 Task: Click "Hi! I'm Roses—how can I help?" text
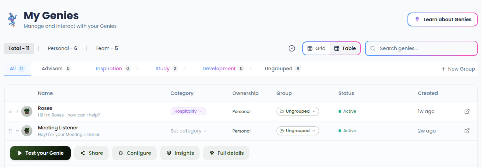pos(69,115)
